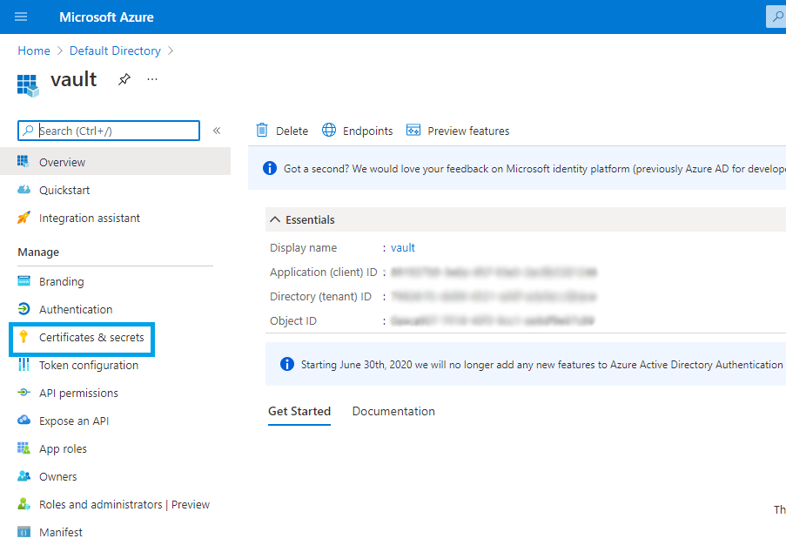This screenshot has height=552, width=786.
Task: Open Endpoints from the toolbar
Action: click(367, 131)
